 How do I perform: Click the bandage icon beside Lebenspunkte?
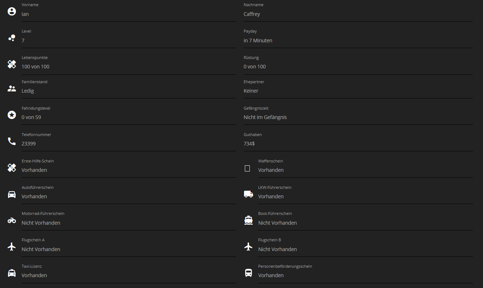tap(12, 64)
